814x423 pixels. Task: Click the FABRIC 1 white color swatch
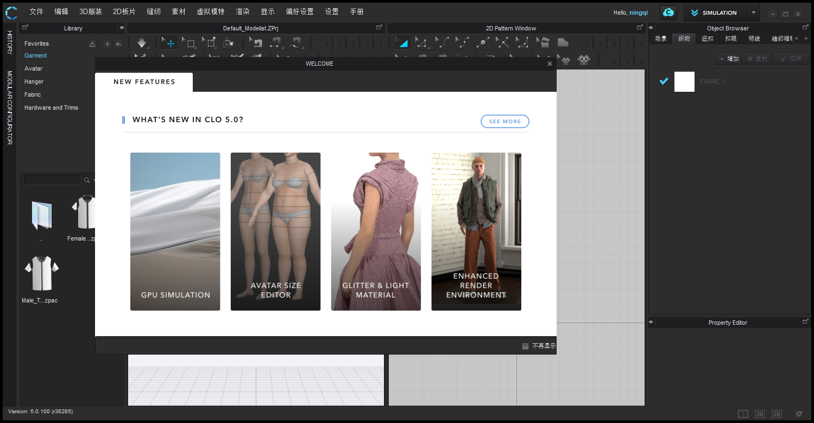click(x=684, y=81)
